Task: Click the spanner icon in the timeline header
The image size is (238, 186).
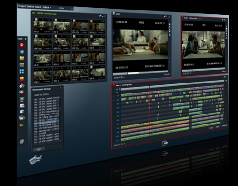Action: tap(224, 77)
